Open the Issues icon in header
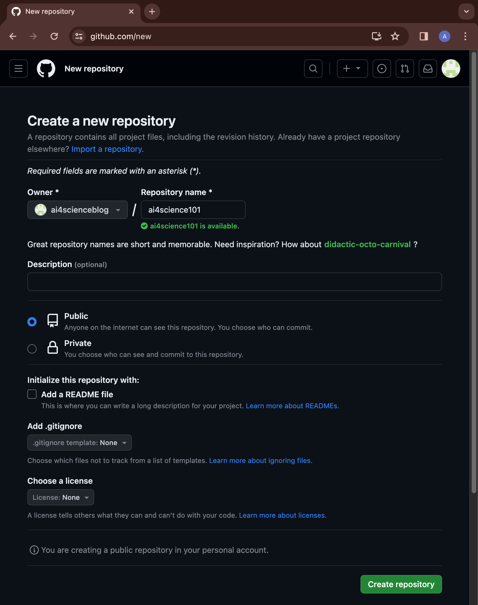The width and height of the screenshot is (478, 605). pyautogui.click(x=382, y=69)
